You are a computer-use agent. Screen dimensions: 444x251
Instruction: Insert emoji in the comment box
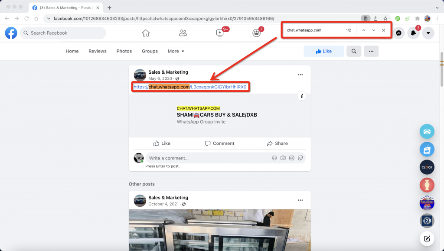tap(274, 158)
